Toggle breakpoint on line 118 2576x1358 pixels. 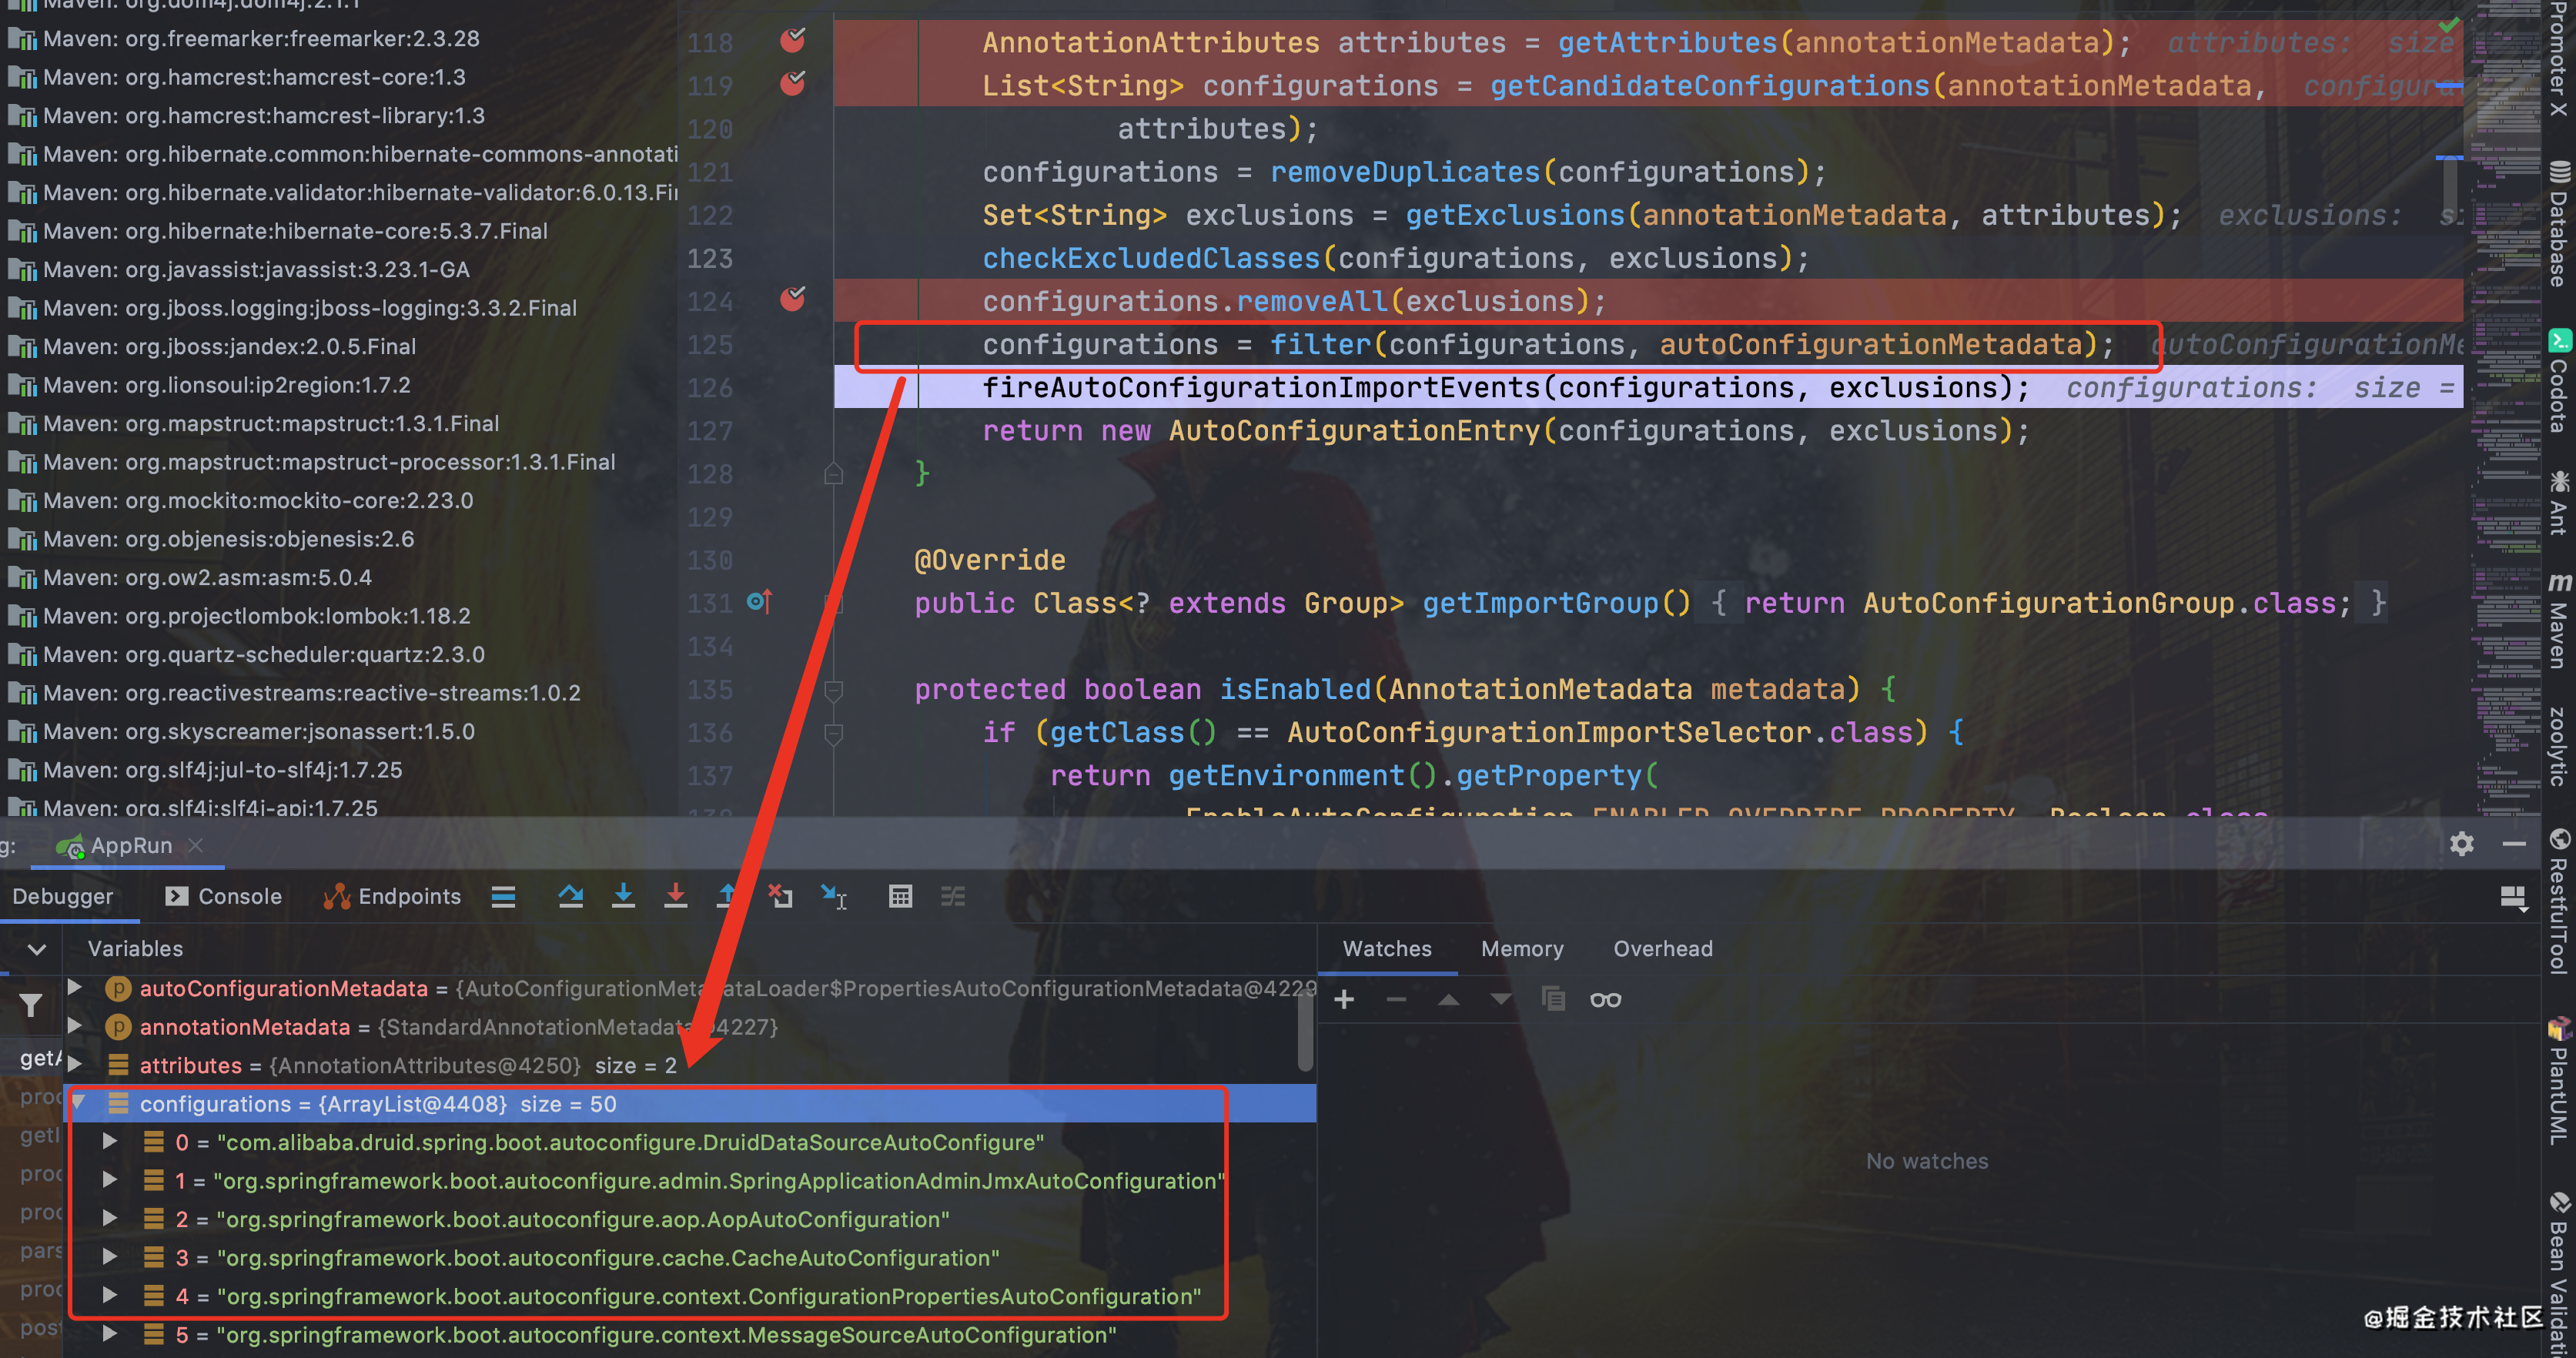pyautogui.click(x=792, y=41)
